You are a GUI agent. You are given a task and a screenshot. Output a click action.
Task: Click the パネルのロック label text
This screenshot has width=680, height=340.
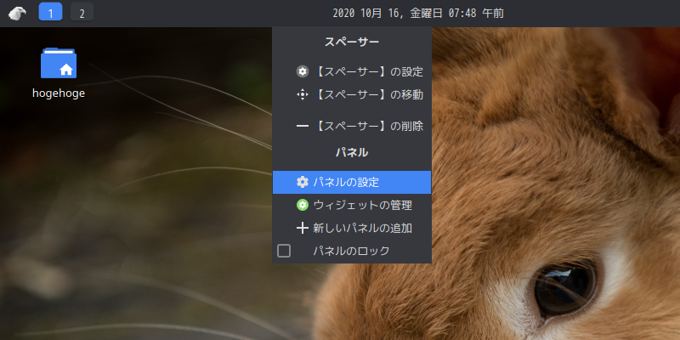pyautogui.click(x=351, y=251)
